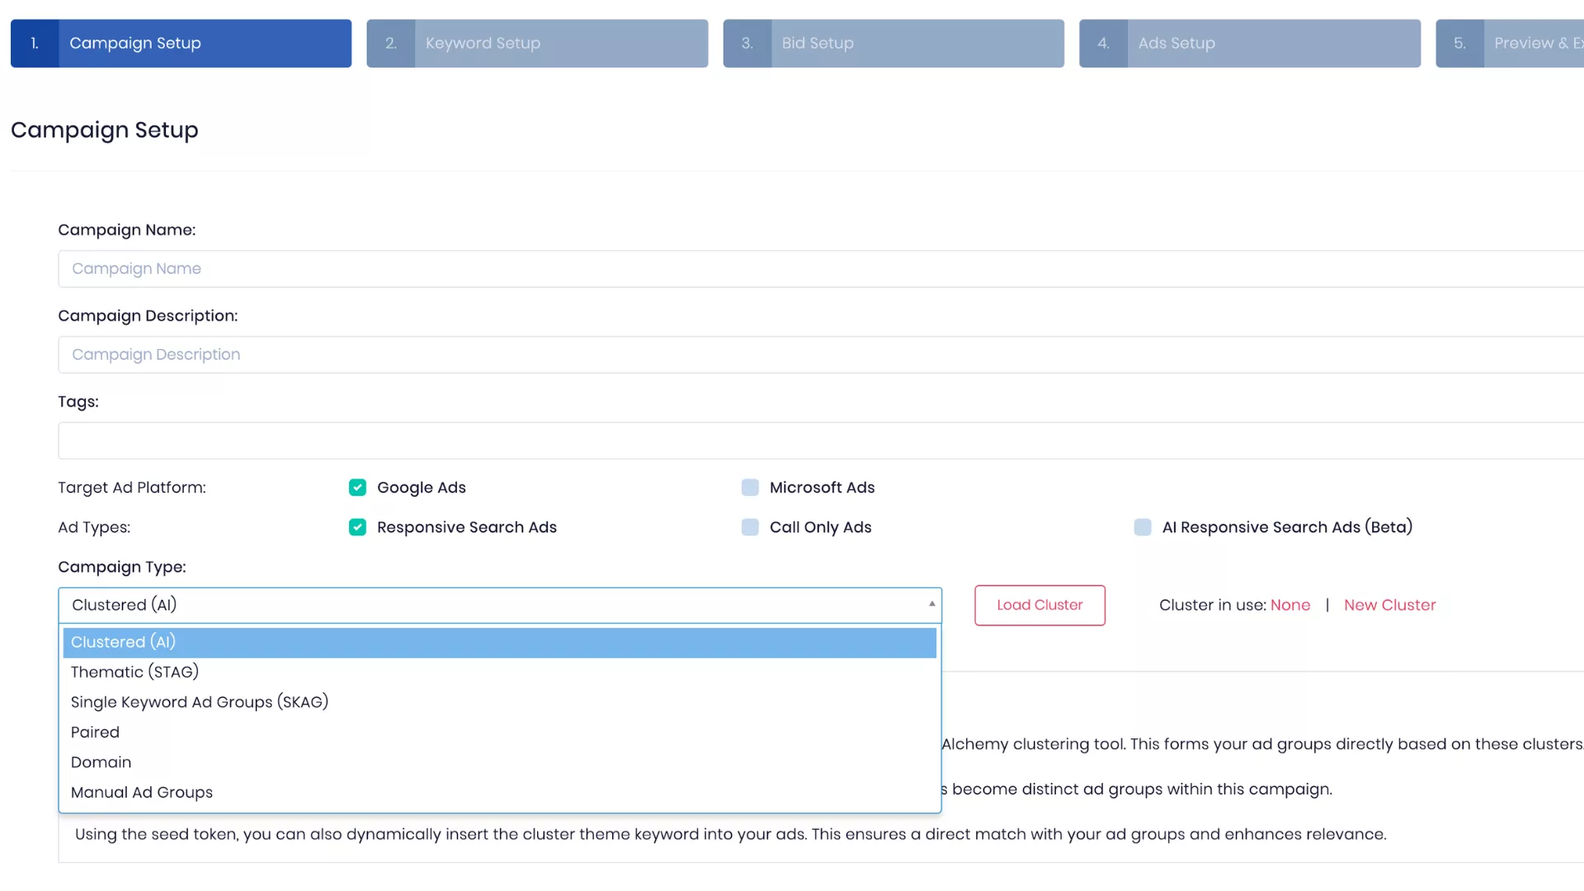This screenshot has height=891, width=1584.
Task: Check AI Responsive Search Ads (Beta)
Action: click(x=1143, y=527)
